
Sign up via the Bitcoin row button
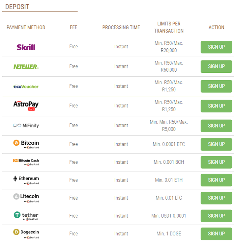click(216, 144)
